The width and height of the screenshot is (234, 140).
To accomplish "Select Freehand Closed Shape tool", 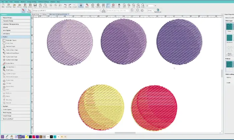I will pos(11,53).
